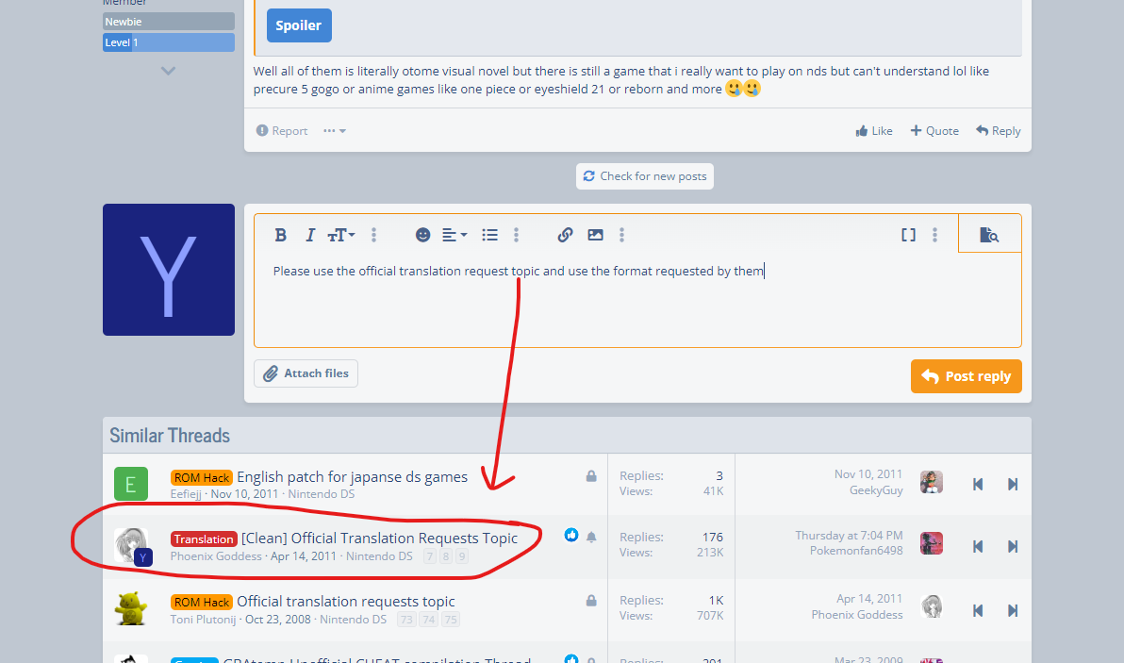Go to page 75 of Official translation requests

coord(450,620)
